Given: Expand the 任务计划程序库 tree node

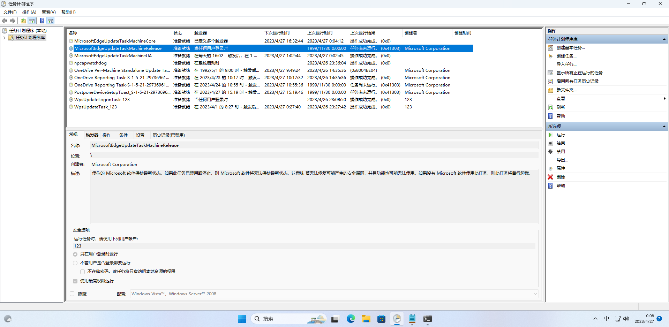Looking at the screenshot, I should [x=4, y=38].
